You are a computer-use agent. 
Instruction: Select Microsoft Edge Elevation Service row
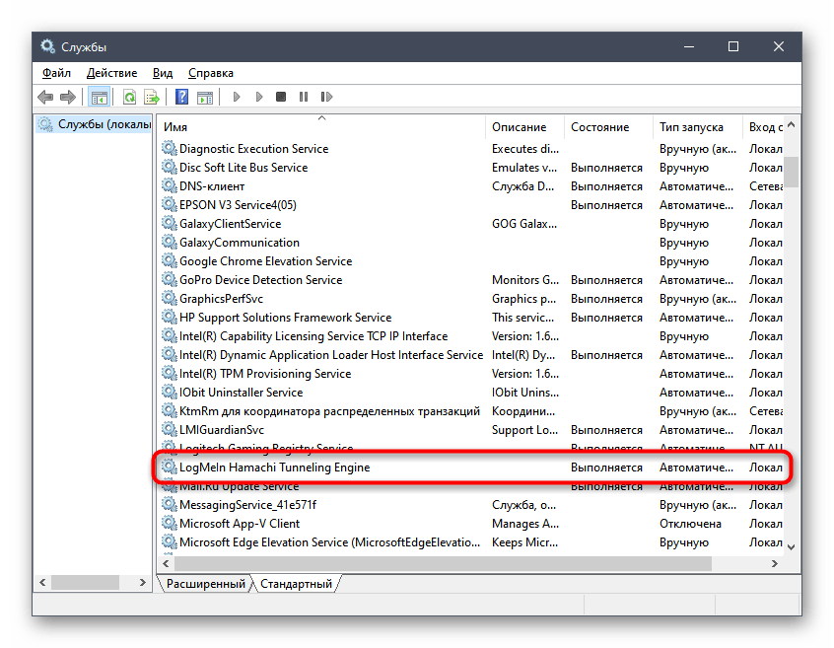click(x=471, y=541)
